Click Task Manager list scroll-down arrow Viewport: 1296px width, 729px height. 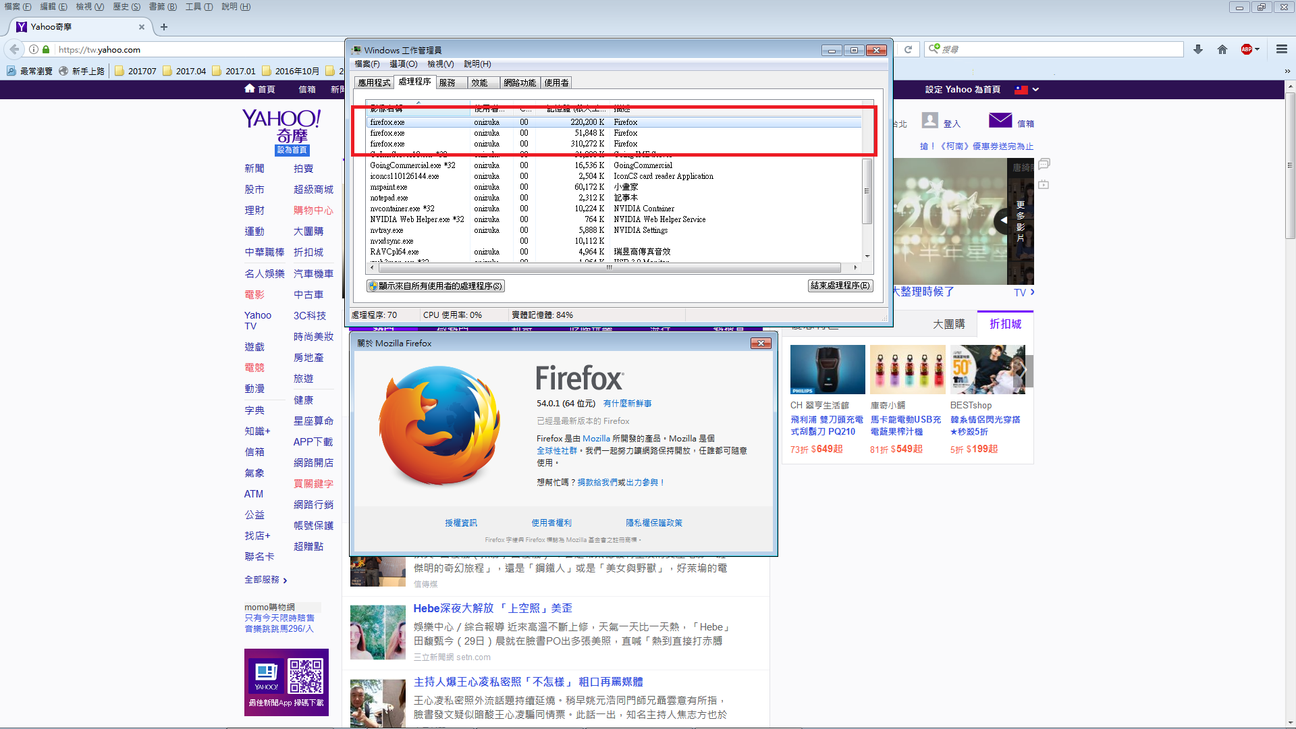867,256
